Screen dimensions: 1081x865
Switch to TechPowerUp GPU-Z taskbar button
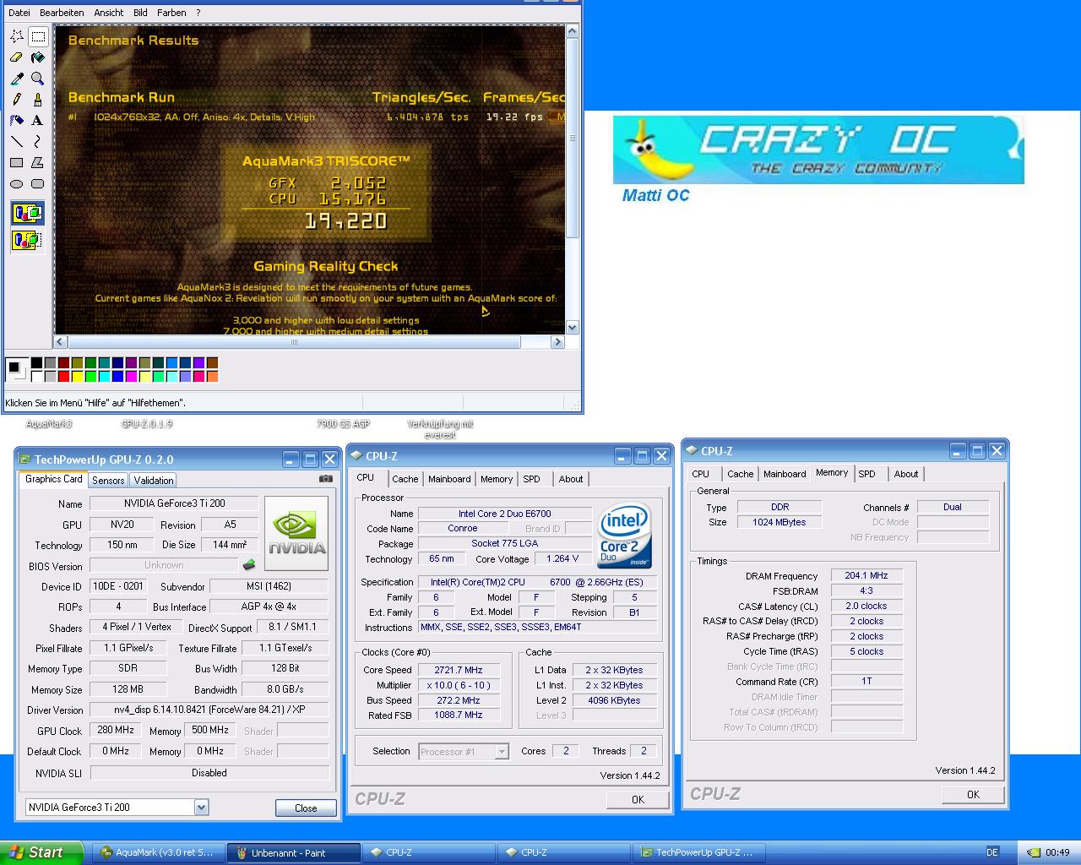[699, 853]
